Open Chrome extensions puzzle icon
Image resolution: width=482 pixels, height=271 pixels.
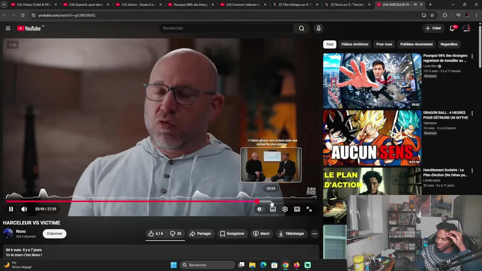pos(445,15)
